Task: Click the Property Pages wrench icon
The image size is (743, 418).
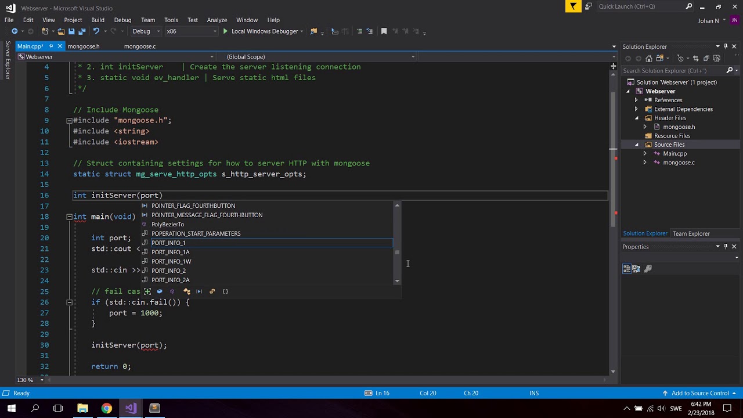Action: [x=648, y=269]
